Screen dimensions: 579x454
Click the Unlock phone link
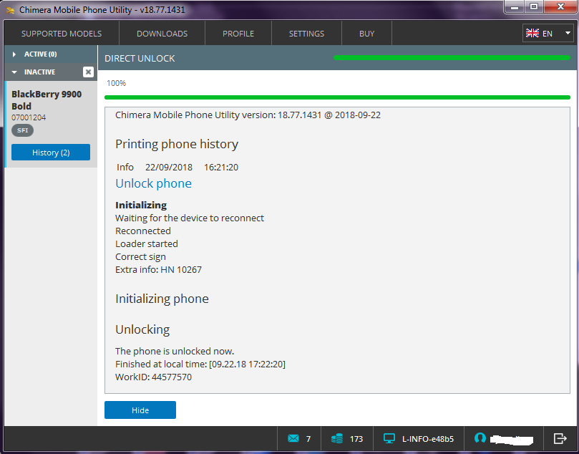click(153, 183)
